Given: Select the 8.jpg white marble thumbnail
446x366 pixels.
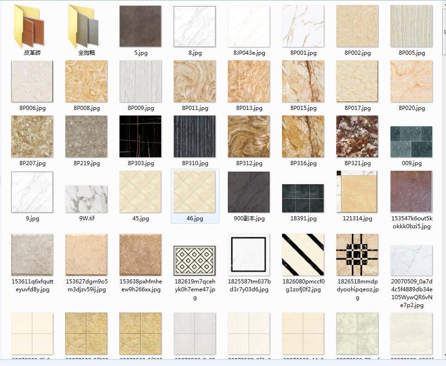Looking at the screenshot, I should 195,26.
